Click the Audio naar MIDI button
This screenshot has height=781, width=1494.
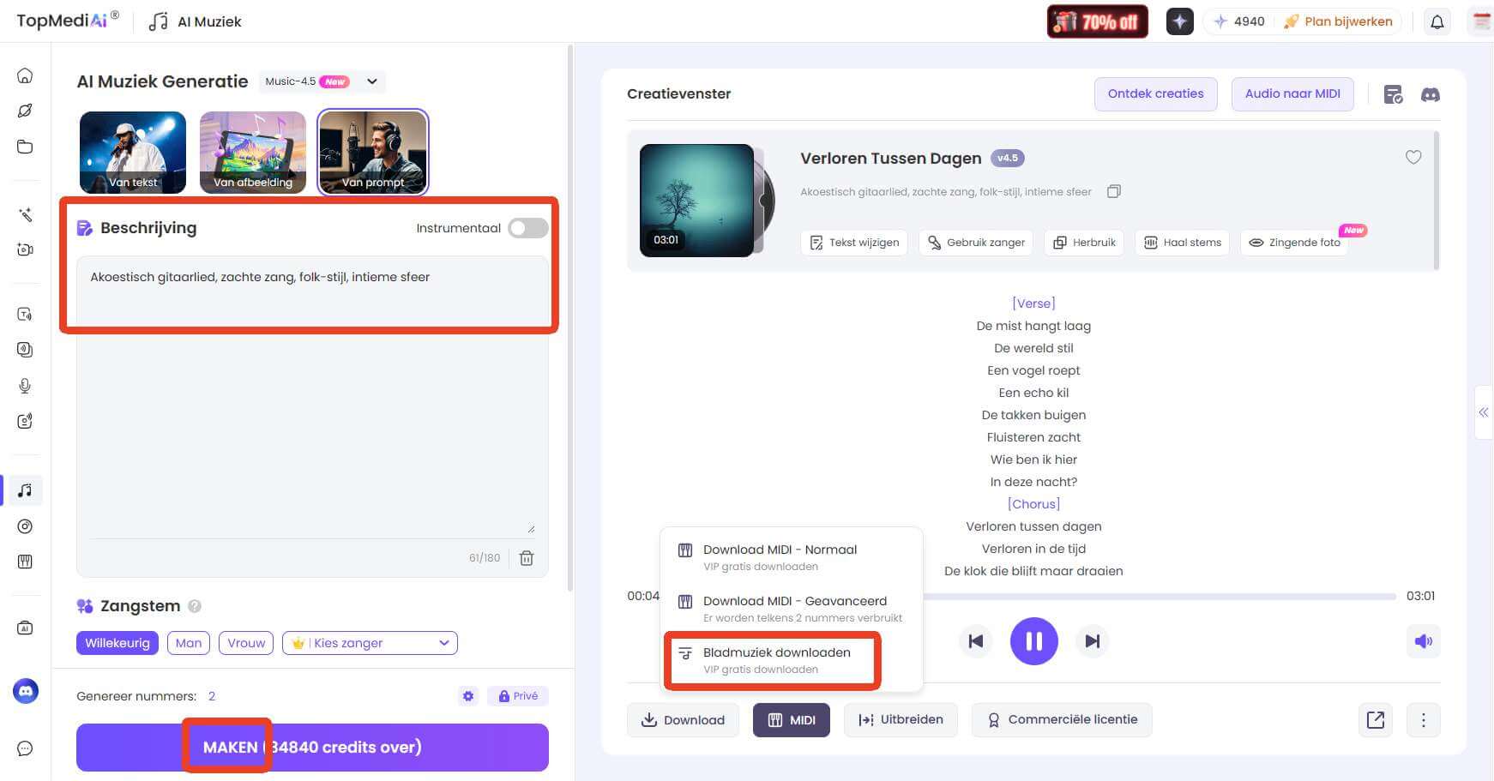pos(1292,94)
